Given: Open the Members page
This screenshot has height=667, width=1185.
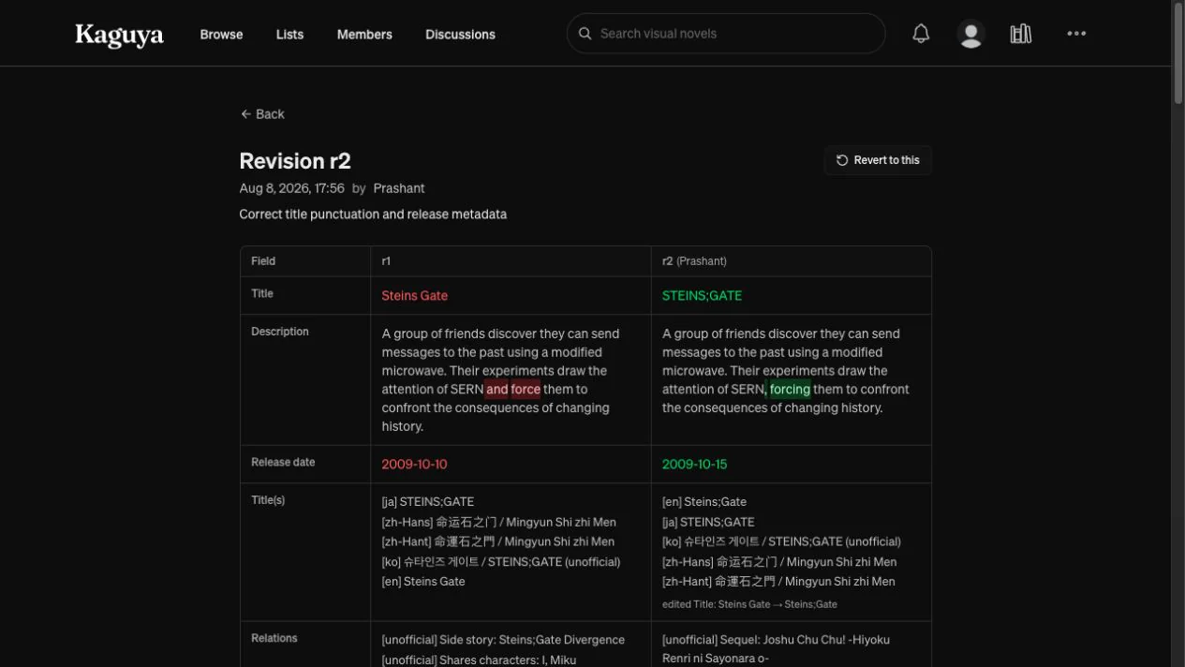Looking at the screenshot, I should (364, 35).
